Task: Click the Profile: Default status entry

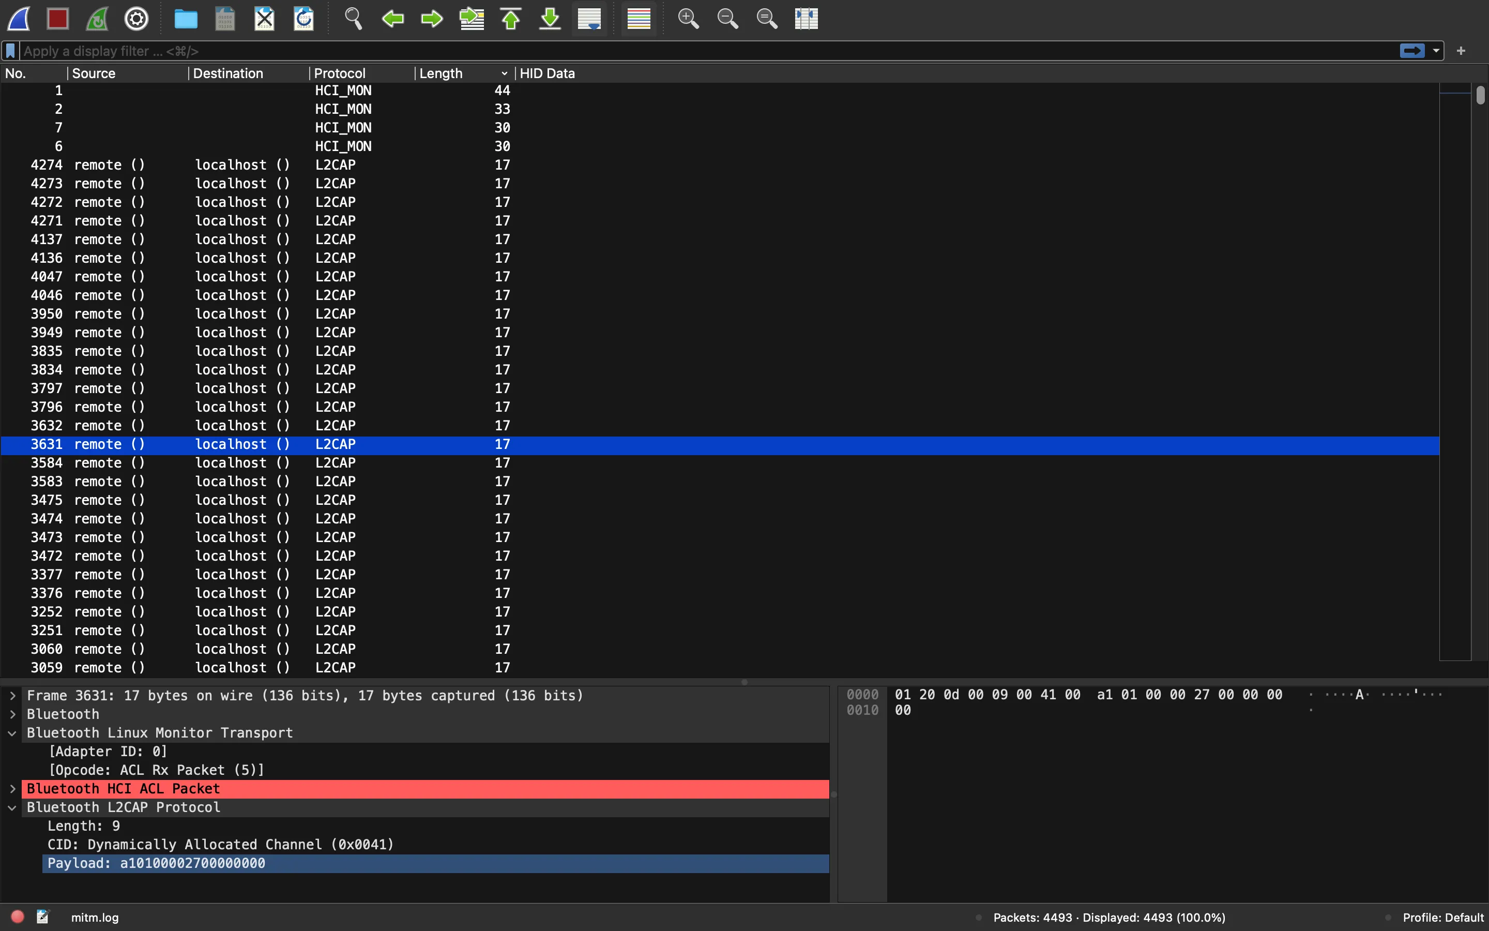Action: point(1443,918)
